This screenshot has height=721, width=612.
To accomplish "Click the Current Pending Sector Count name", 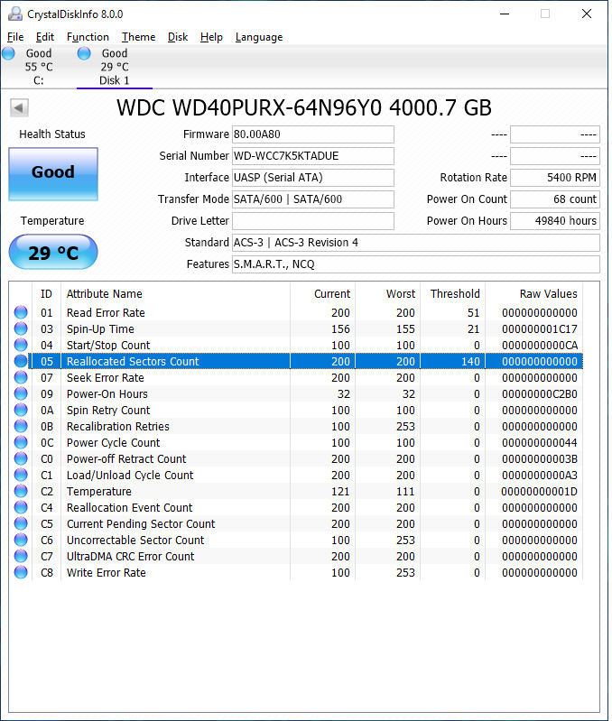I will tap(141, 523).
